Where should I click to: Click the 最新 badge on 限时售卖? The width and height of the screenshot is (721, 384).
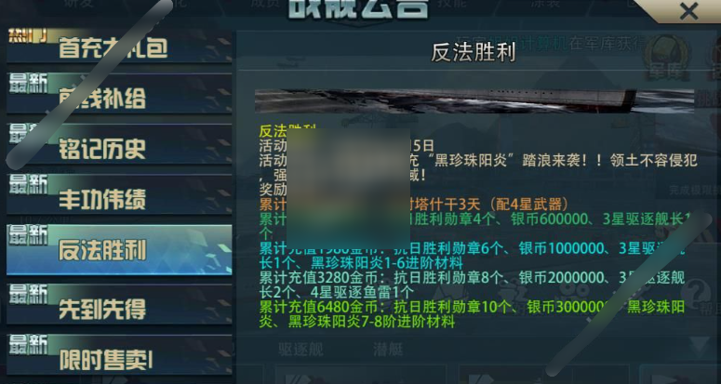click(28, 345)
